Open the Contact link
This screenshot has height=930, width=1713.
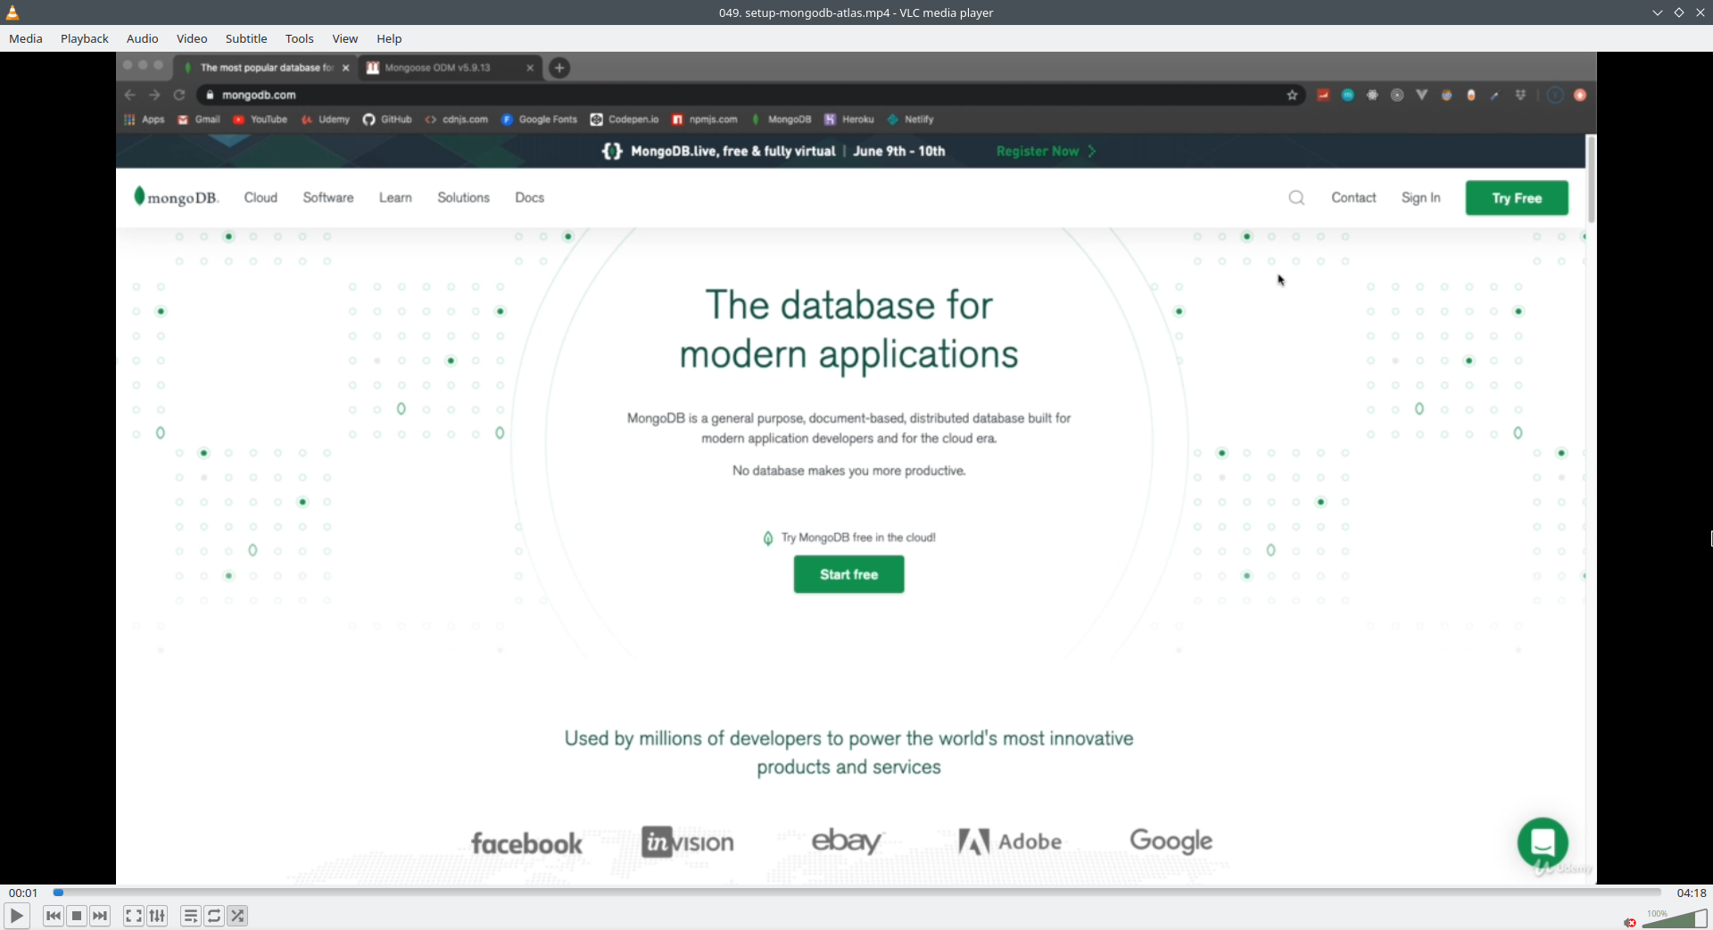pos(1353,198)
